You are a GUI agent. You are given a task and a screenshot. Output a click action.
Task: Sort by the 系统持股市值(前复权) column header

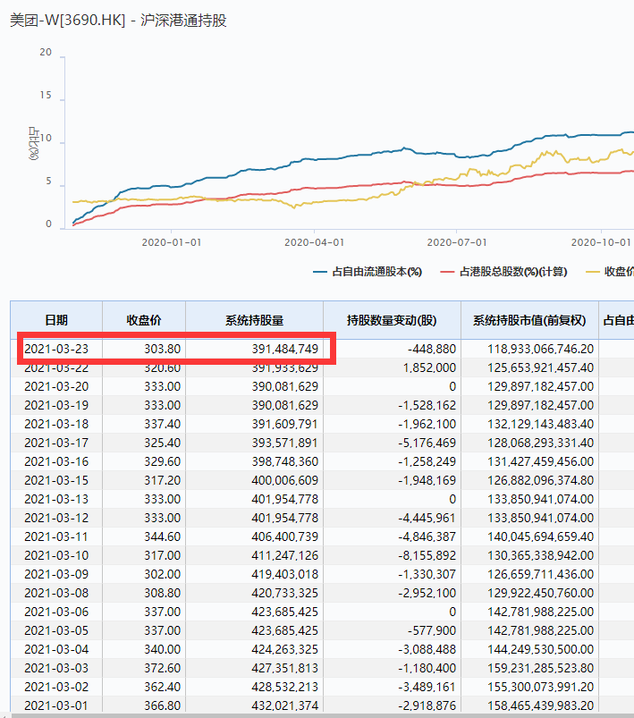[x=529, y=320]
